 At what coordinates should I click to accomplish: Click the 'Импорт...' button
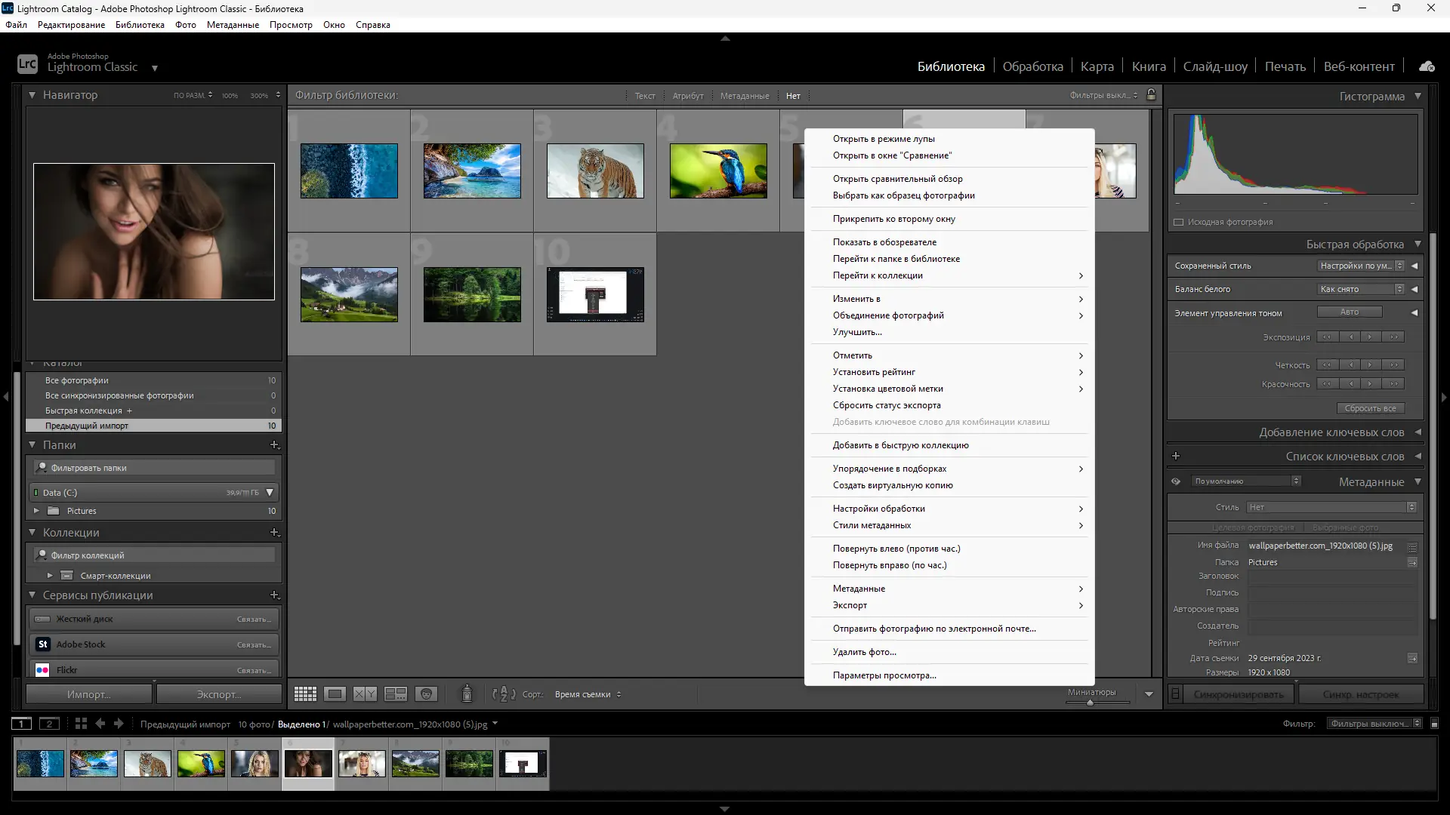tap(88, 694)
